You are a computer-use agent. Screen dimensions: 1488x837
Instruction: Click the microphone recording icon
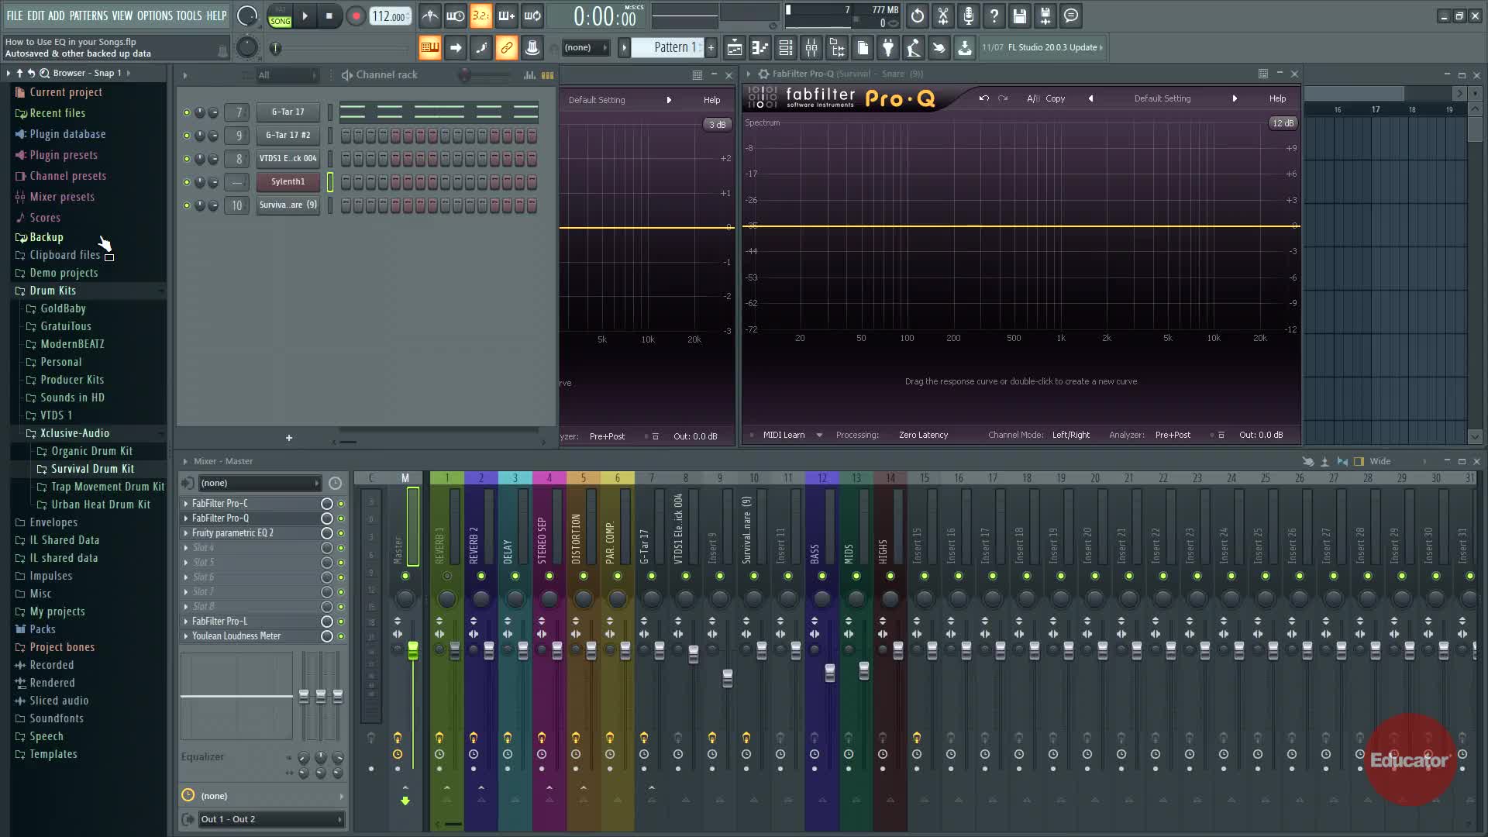point(968,15)
